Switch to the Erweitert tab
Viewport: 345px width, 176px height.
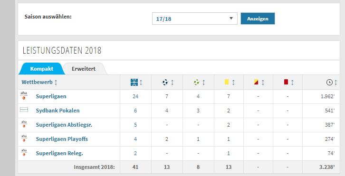point(84,69)
